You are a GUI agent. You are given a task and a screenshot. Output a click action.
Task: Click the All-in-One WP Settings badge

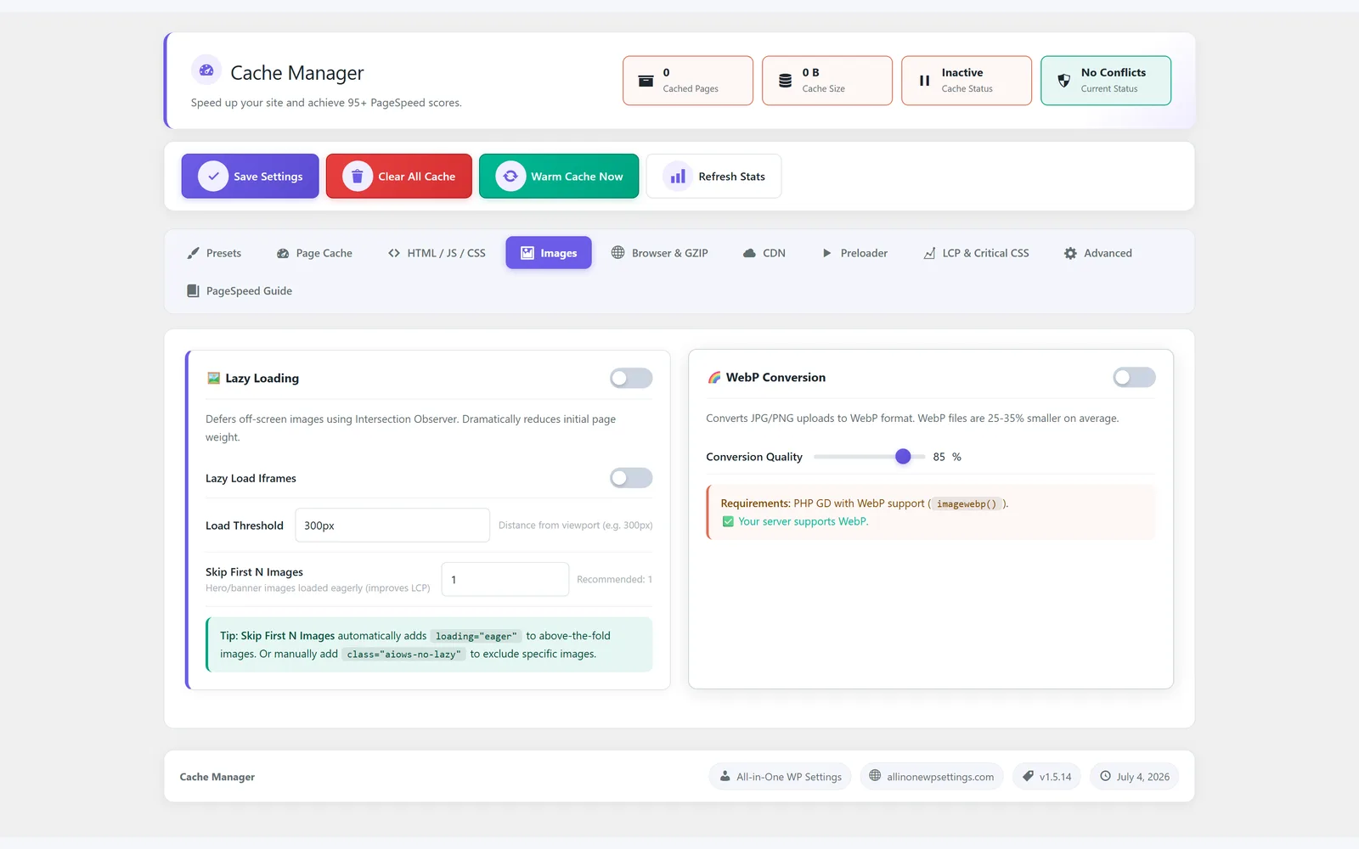point(781,776)
